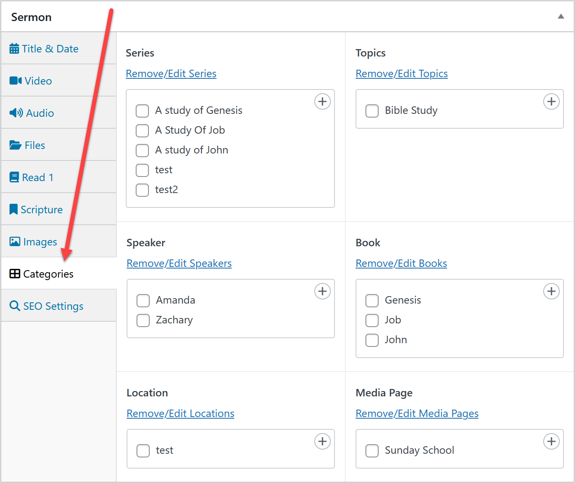
Task: Click the magnifier icon for SEO Settings
Action: click(x=15, y=306)
